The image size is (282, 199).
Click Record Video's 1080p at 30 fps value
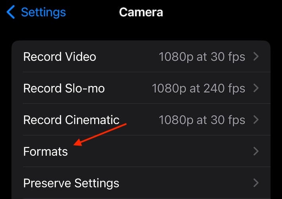pyautogui.click(x=202, y=57)
